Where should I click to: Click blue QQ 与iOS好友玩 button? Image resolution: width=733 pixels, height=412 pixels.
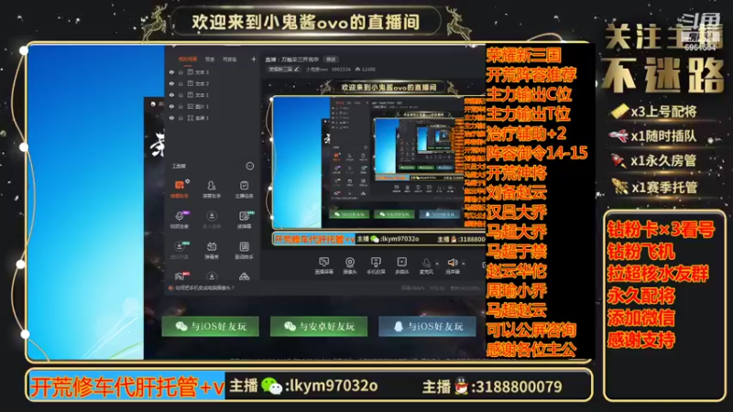(x=427, y=326)
